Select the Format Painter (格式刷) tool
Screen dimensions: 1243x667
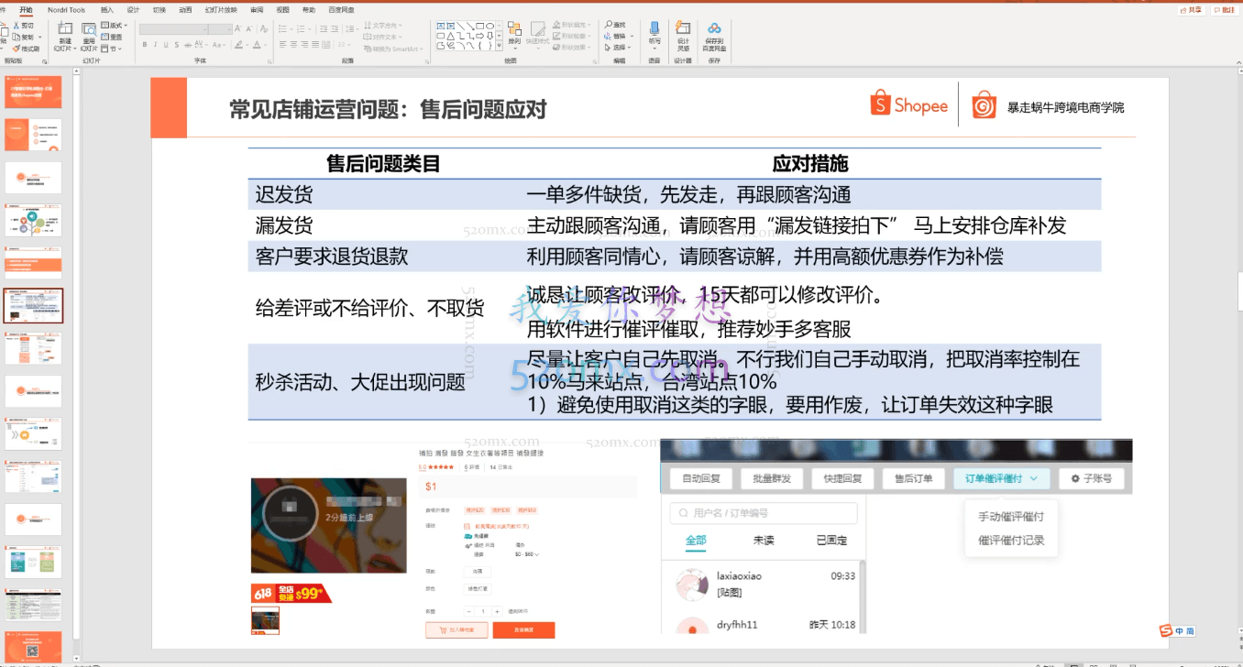pos(25,49)
